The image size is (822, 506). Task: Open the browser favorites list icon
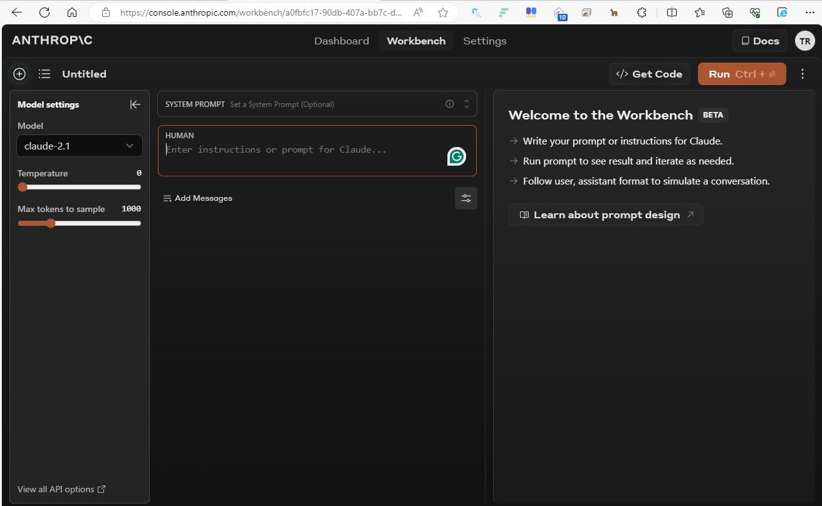click(x=700, y=13)
